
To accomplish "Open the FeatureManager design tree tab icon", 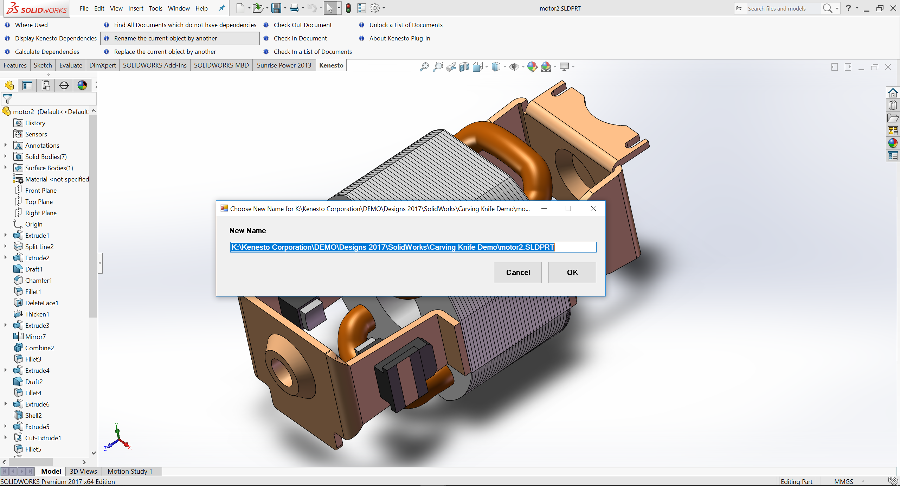I will tap(9, 85).
